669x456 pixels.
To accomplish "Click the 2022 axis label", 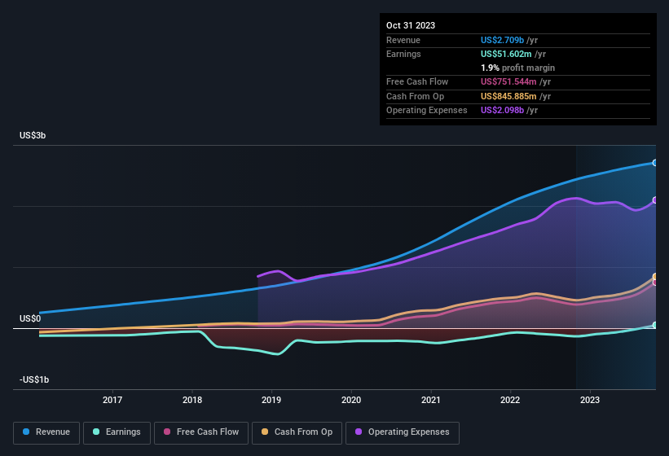I will click(x=510, y=400).
